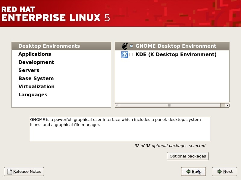Click the KDE gear logo icon
Viewport: 241px width, 180px height.
point(125,55)
